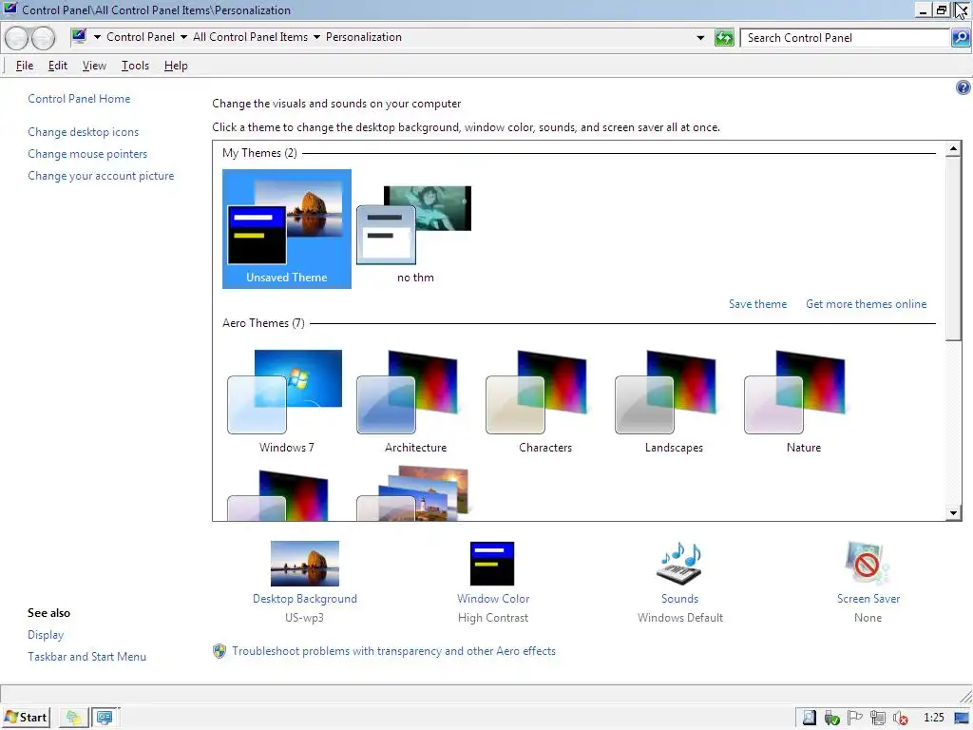Click the muted volume tray icon
Screen dimensions: 973x730
point(901,719)
